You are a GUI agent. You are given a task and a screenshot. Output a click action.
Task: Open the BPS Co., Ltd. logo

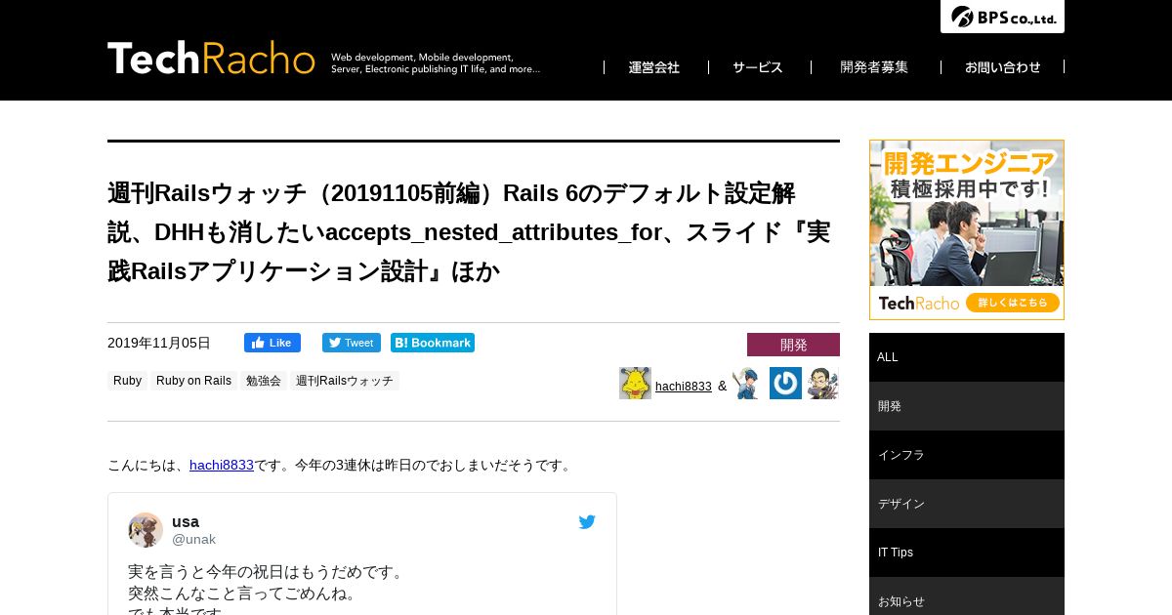pyautogui.click(x=1002, y=17)
